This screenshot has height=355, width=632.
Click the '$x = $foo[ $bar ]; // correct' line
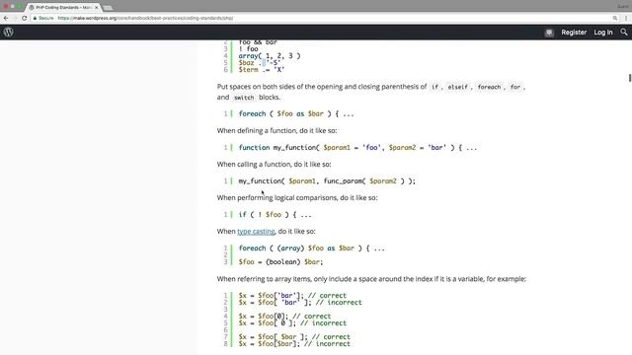[x=294, y=337]
